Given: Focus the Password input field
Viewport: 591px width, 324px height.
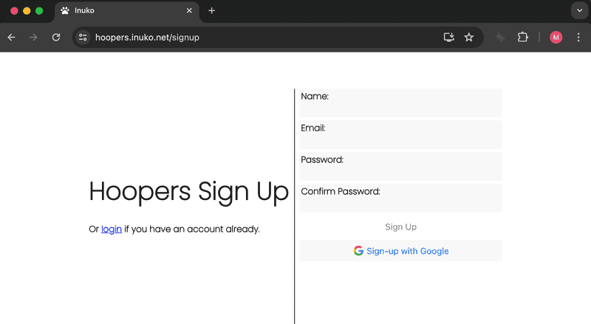Looking at the screenshot, I should 400,166.
